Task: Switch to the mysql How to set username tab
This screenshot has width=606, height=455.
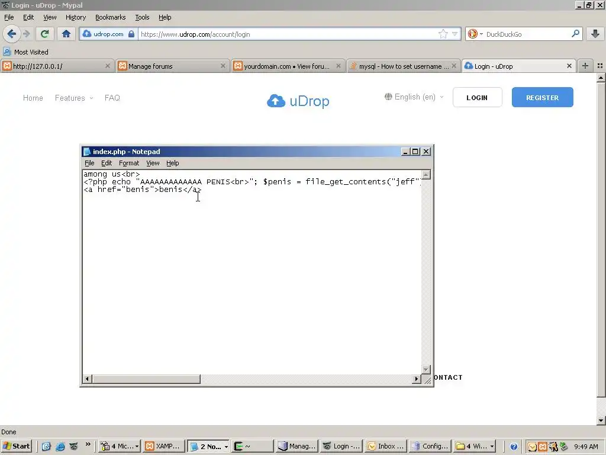Action: tap(403, 66)
